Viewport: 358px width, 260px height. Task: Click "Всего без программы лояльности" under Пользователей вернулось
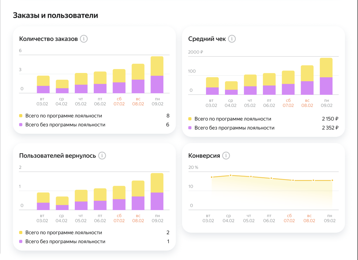[65, 242]
